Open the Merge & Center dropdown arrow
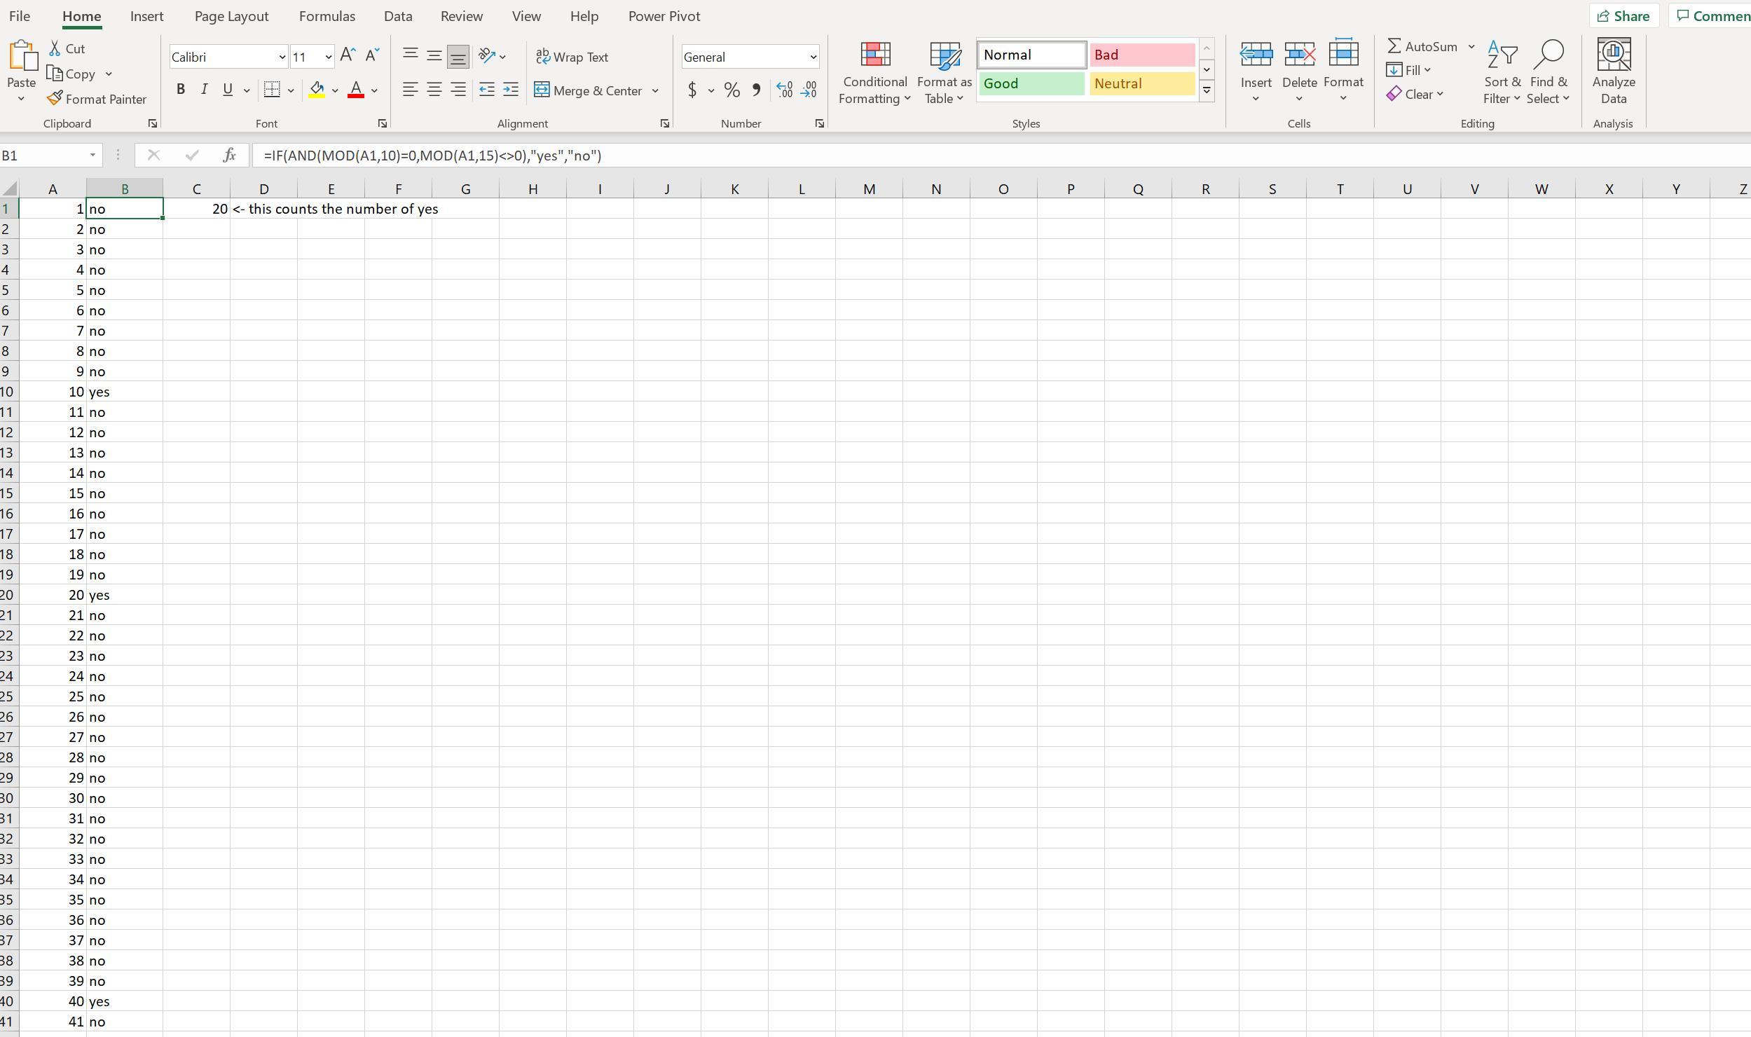Screen dimensions: 1751x1037 pos(655,90)
